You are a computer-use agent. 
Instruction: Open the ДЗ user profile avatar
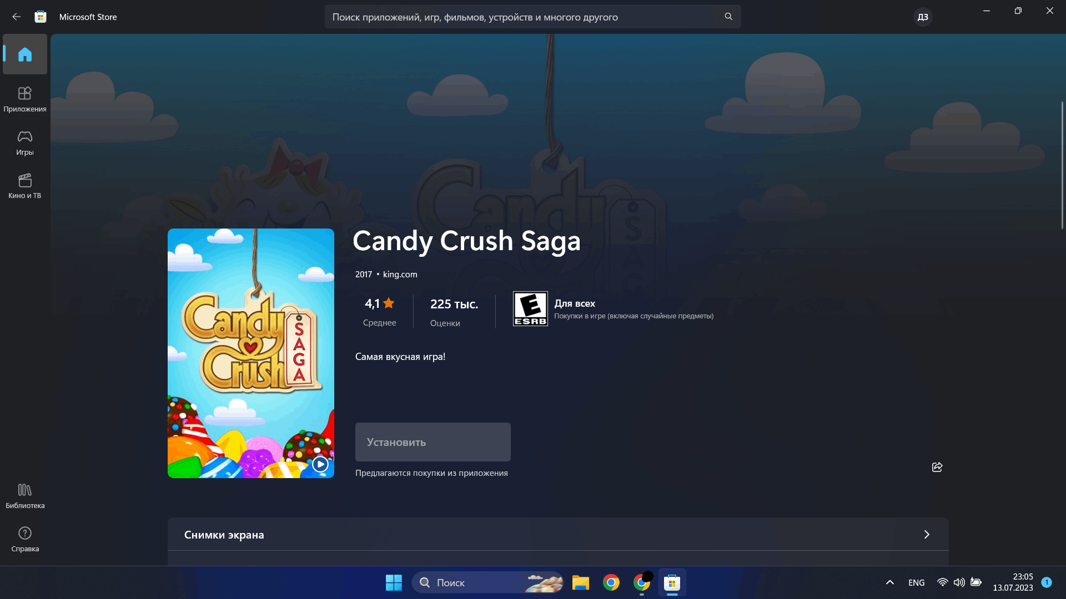923,17
